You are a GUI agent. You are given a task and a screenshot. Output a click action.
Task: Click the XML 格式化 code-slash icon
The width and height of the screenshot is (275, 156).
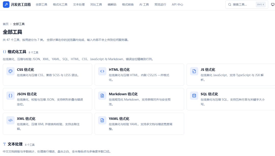10,120
